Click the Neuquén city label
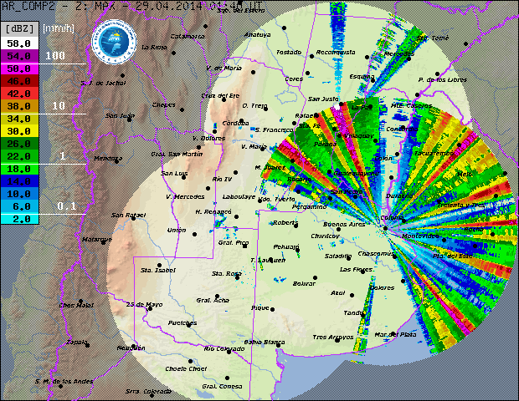Screen dimensions: 519x401 pyautogui.click(x=131, y=348)
